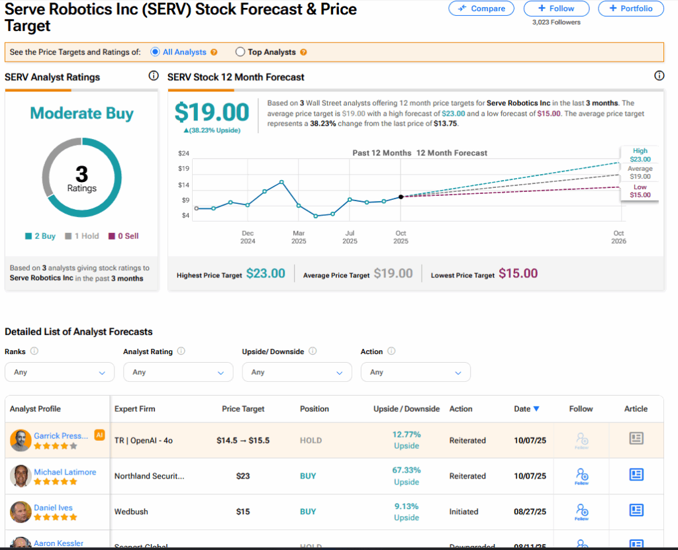Open the Upside/Downside dropdown
The height and width of the screenshot is (550, 678).
tap(297, 372)
